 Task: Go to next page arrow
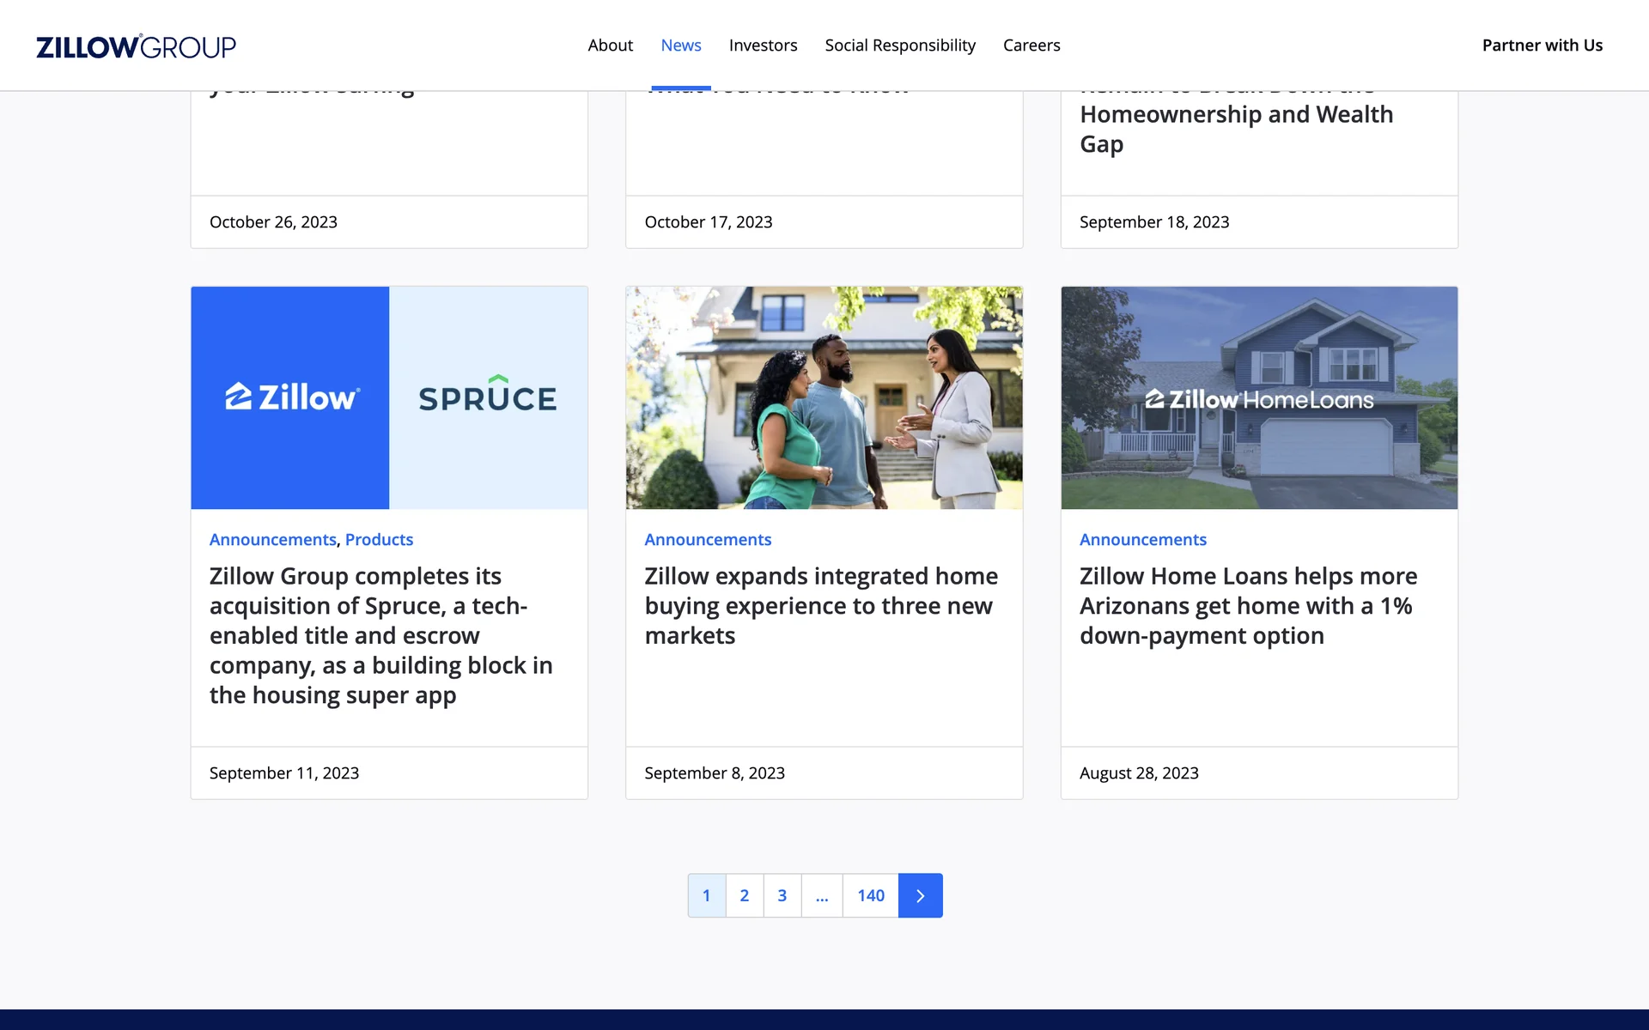[920, 895]
